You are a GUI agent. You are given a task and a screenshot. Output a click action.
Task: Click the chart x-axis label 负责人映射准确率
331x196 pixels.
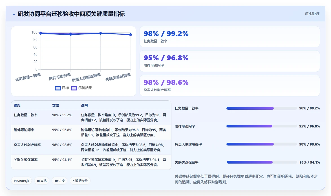pyautogui.click(x=86, y=78)
